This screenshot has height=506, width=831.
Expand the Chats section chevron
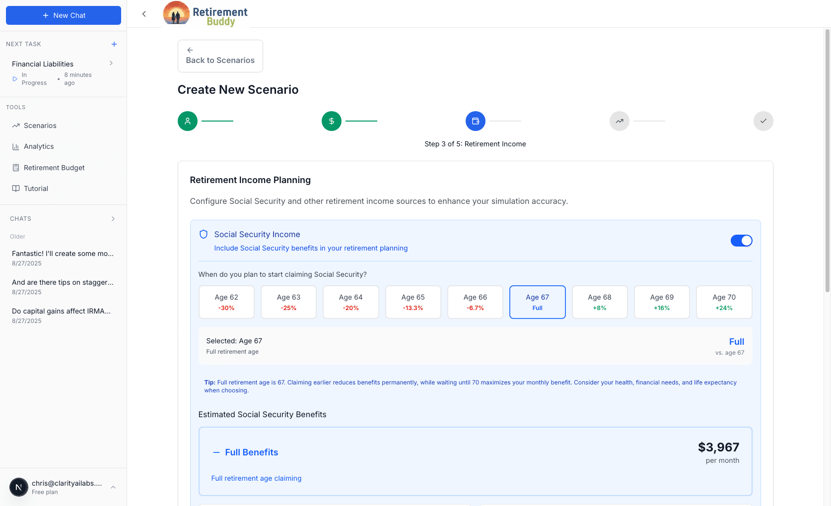(113, 219)
